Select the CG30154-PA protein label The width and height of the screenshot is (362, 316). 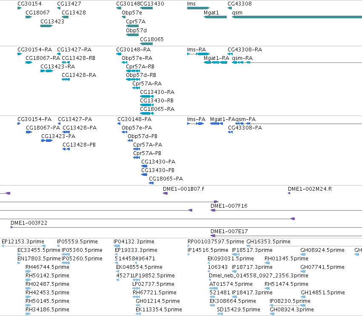point(34,119)
